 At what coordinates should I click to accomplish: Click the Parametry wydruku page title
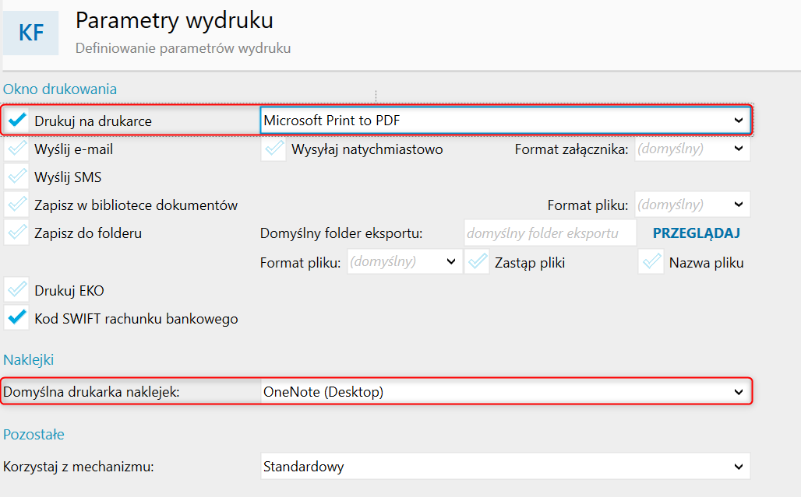(174, 20)
